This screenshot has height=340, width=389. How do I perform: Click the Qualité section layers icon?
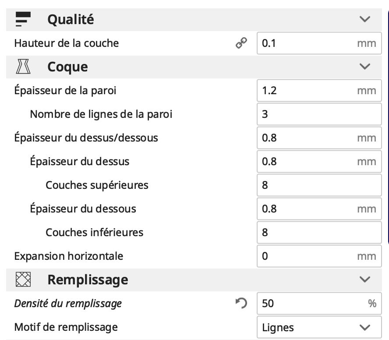(23, 19)
